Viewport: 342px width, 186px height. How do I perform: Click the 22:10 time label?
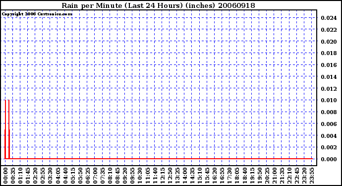289,176
